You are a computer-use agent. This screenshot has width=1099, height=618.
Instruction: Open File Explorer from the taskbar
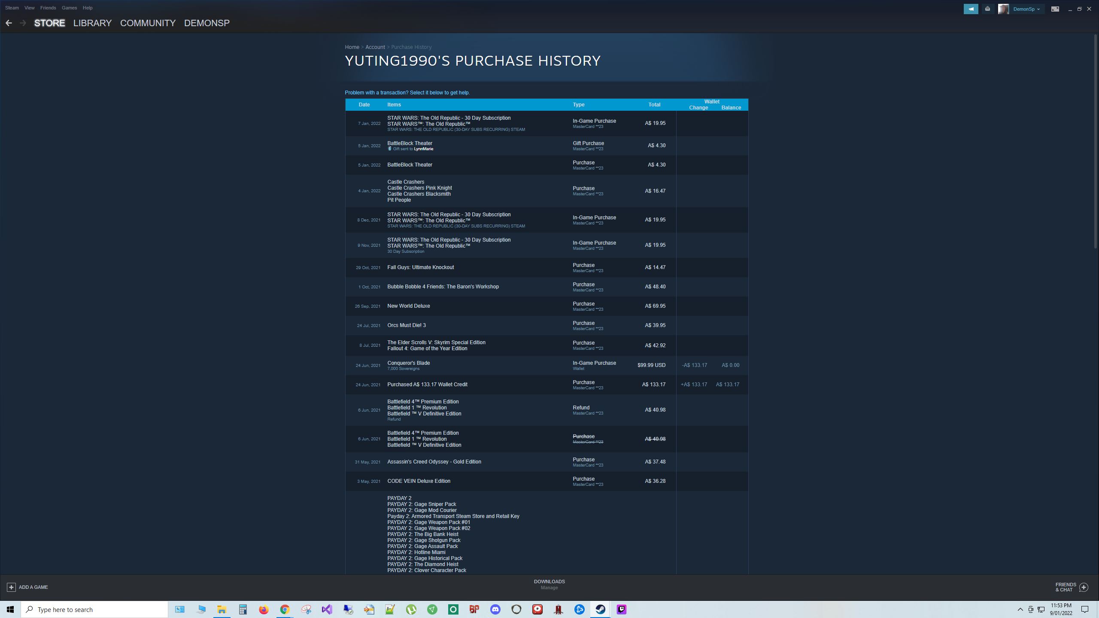pyautogui.click(x=222, y=609)
